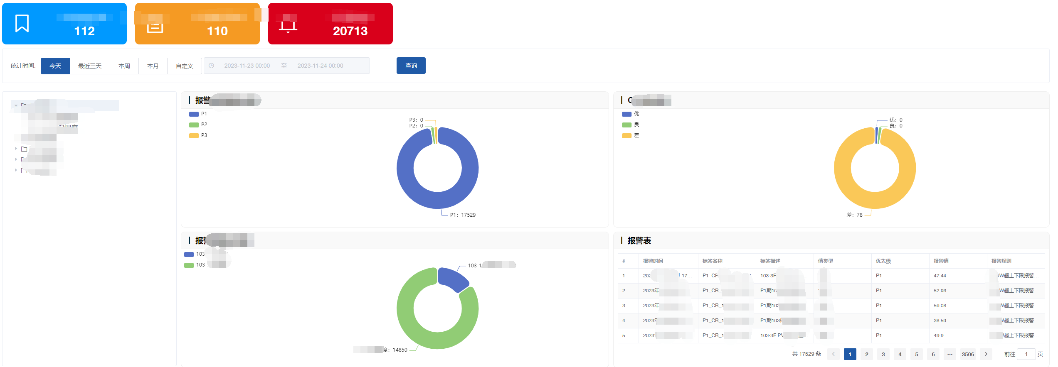Image resolution: width=1058 pixels, height=367 pixels.
Task: Click pagination page 1
Action: (850, 354)
